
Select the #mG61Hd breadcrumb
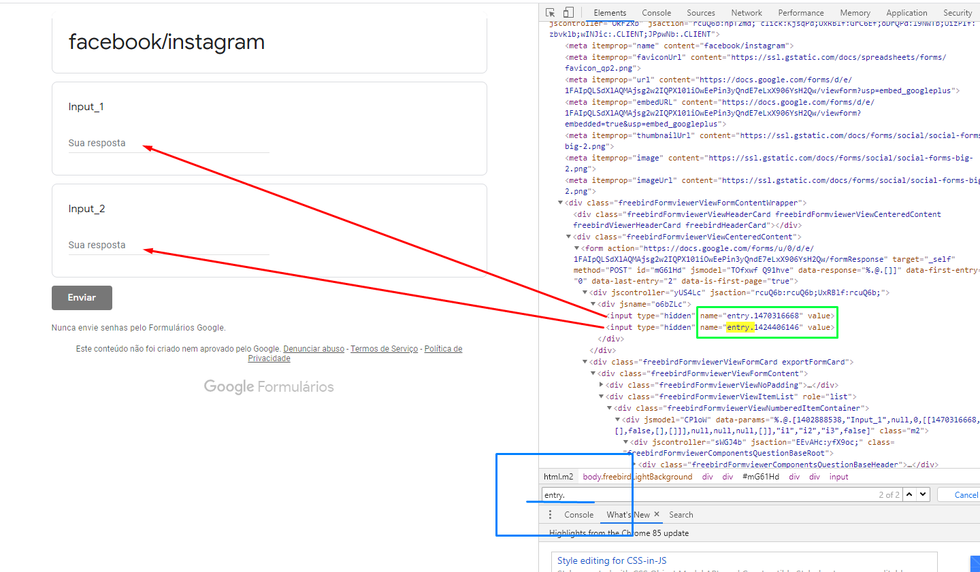(x=760, y=477)
